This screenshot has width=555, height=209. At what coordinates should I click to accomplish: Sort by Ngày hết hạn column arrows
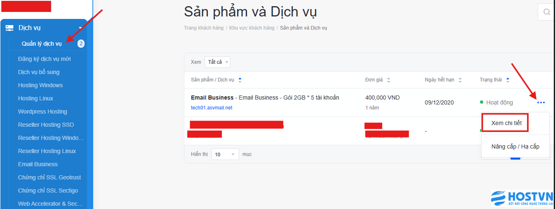(460, 80)
